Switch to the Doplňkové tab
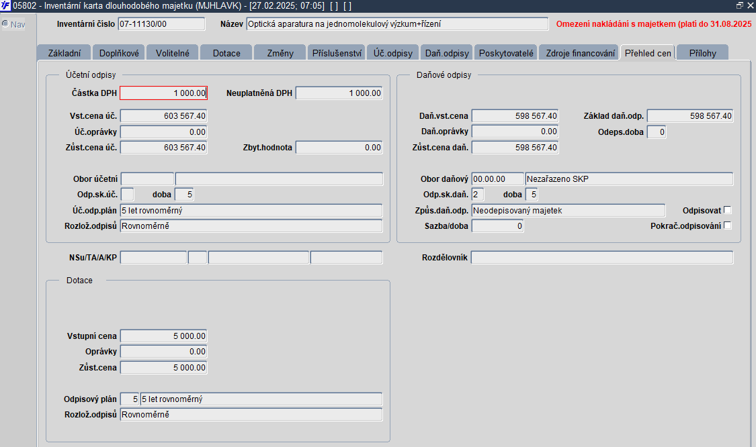The height and width of the screenshot is (447, 756). [x=119, y=52]
